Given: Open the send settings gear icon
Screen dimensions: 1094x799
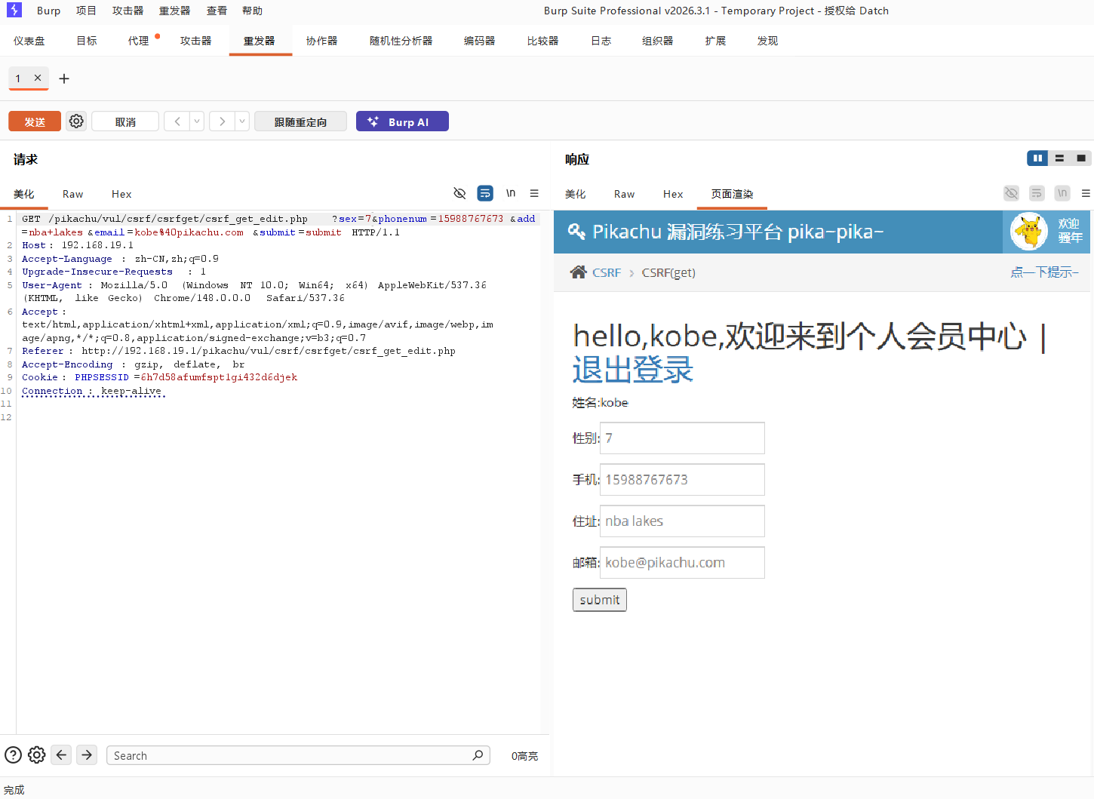Looking at the screenshot, I should (x=76, y=121).
